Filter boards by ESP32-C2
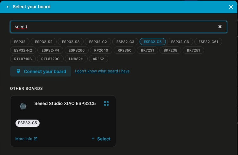Viewport: 238px width, 155px height. 98,42
